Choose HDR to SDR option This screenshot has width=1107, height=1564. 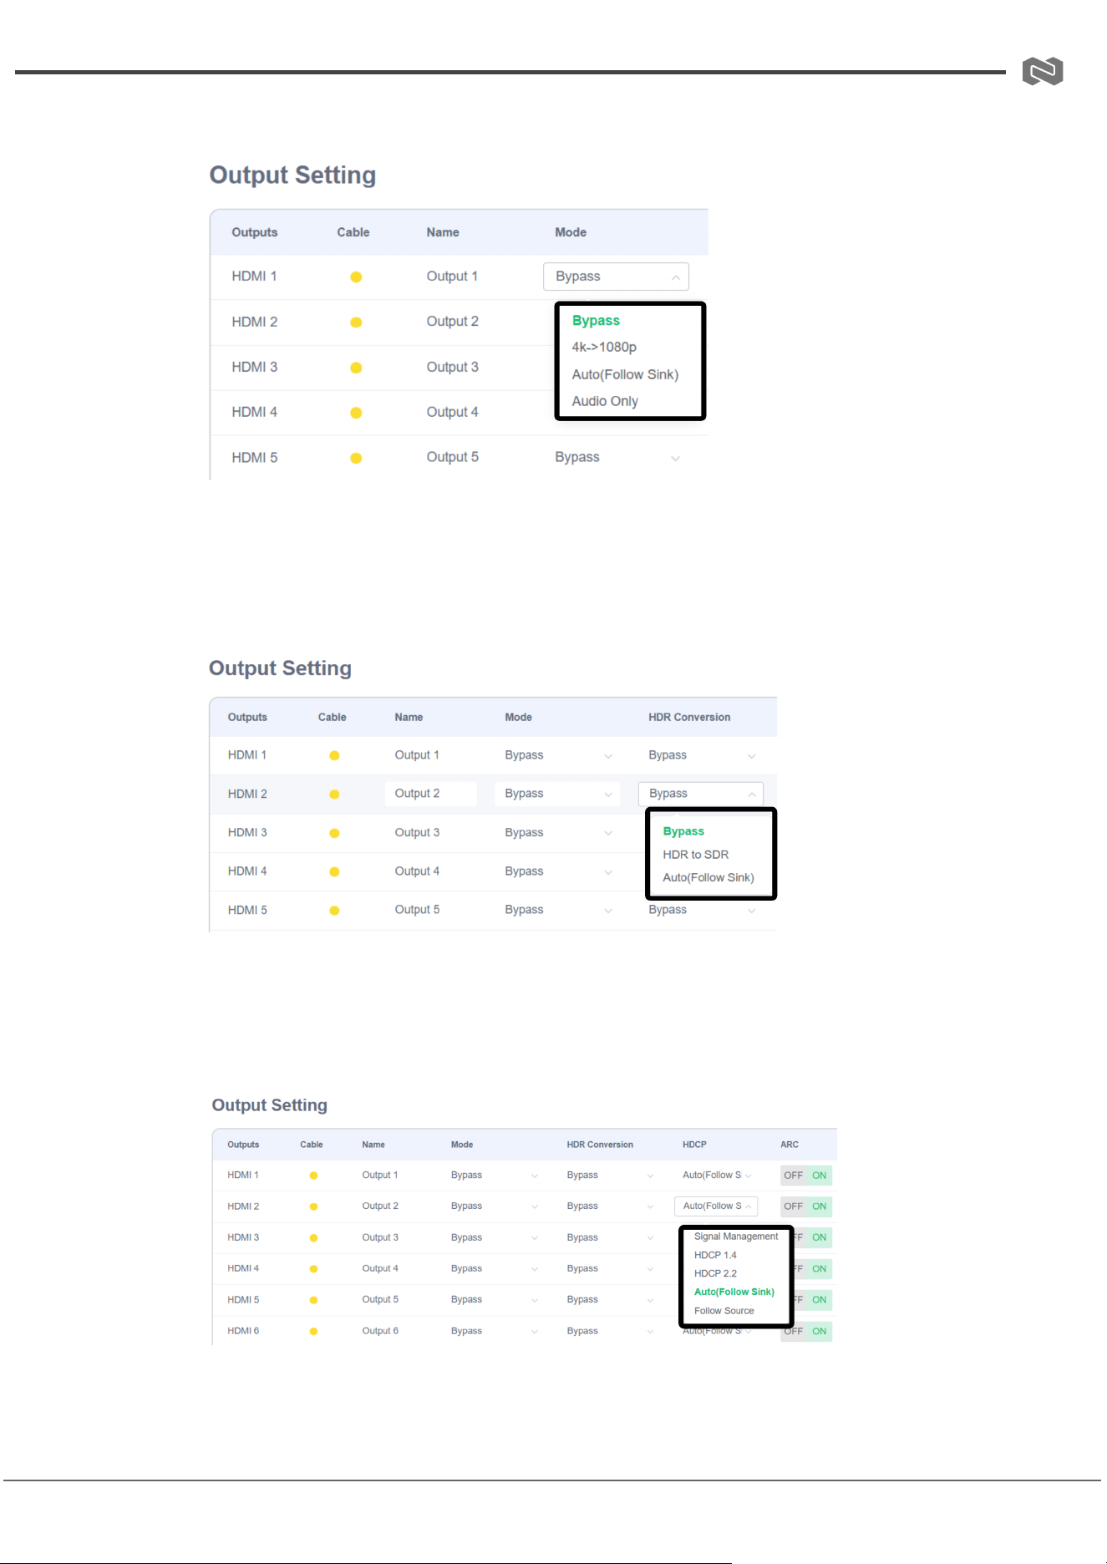point(696,855)
